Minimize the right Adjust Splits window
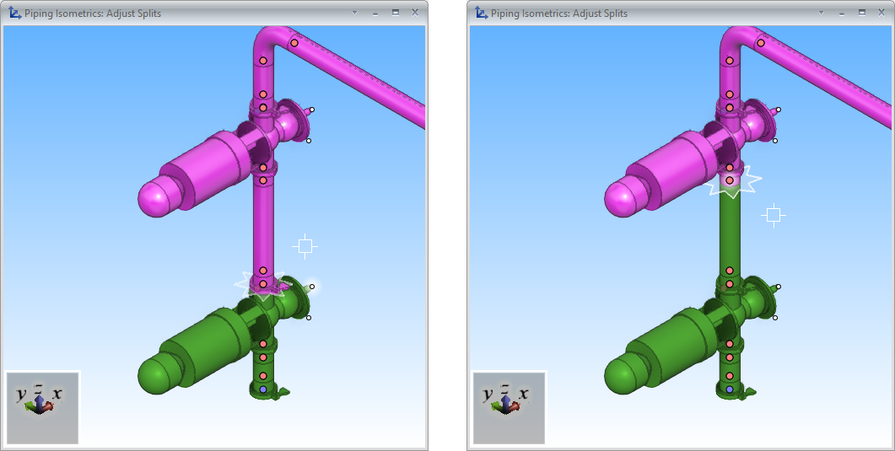895x451 pixels. click(x=841, y=13)
